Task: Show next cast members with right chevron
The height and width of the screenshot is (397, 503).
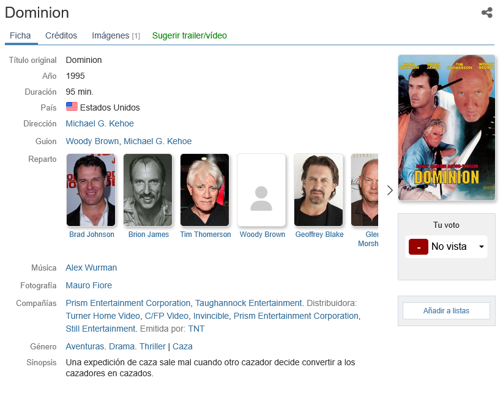Action: [390, 190]
